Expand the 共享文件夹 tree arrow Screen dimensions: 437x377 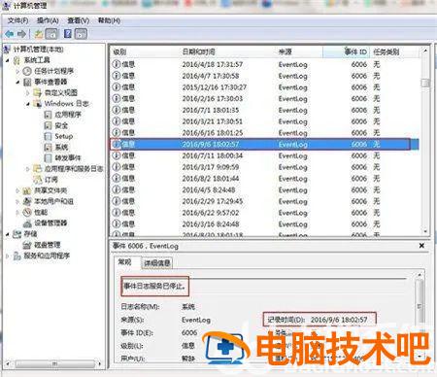click(x=17, y=190)
